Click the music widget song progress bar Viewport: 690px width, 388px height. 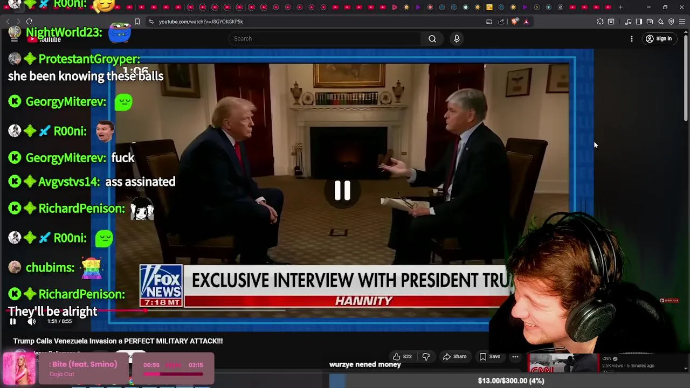tap(173, 373)
